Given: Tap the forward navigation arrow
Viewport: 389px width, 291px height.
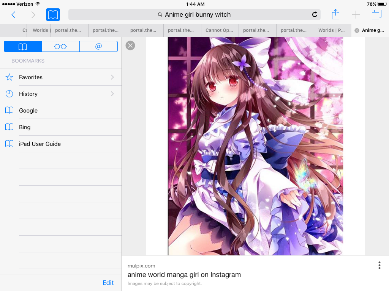Looking at the screenshot, I should click(x=33, y=15).
